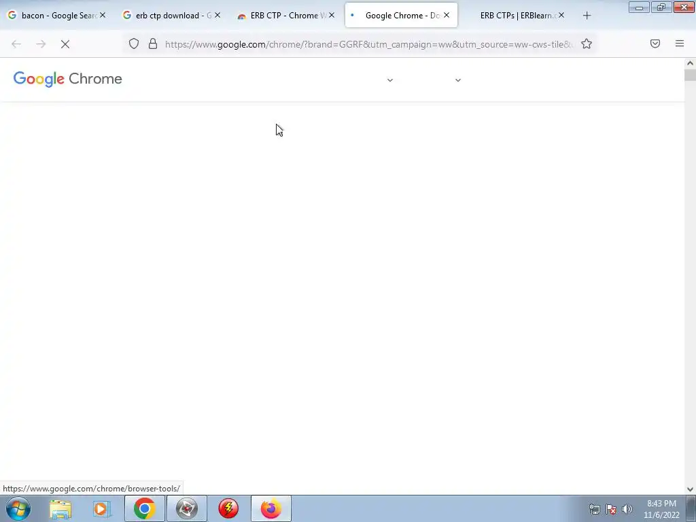This screenshot has width=696, height=522.
Task: Close the ERB CTPs ERBlearn tab
Action: (x=561, y=15)
